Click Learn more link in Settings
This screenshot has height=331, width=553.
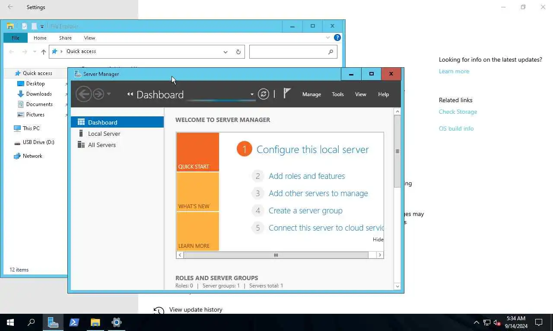(x=454, y=71)
